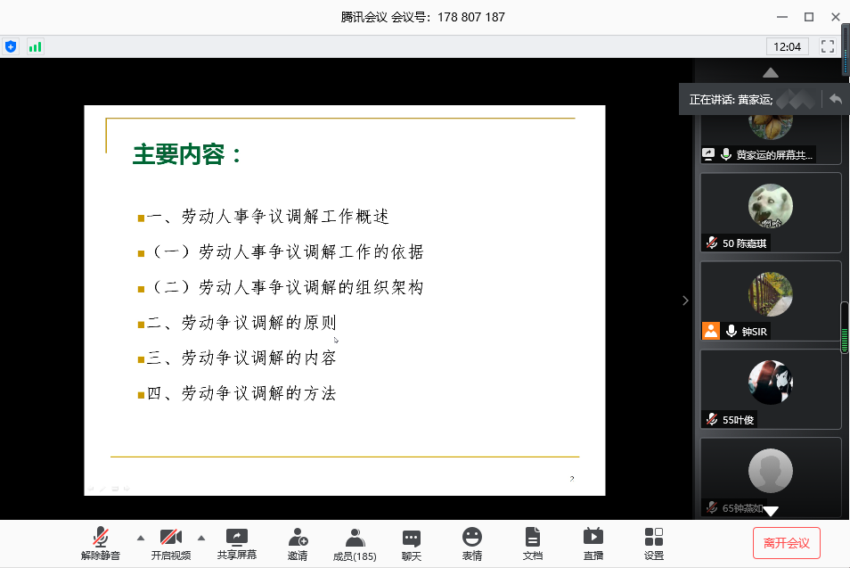
Task: Unmute microphone (解除静音)
Action: tap(101, 543)
